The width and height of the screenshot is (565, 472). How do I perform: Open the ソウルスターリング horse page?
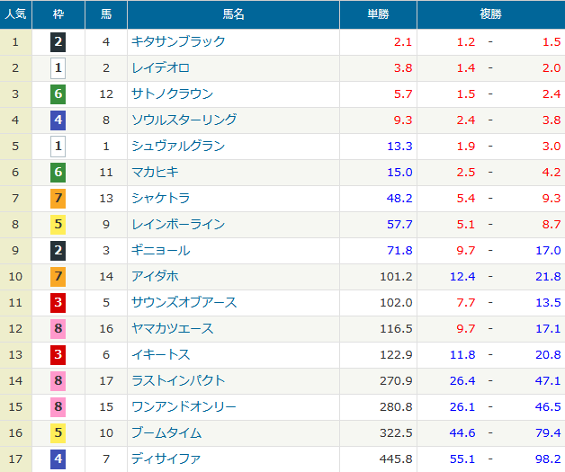point(184,120)
